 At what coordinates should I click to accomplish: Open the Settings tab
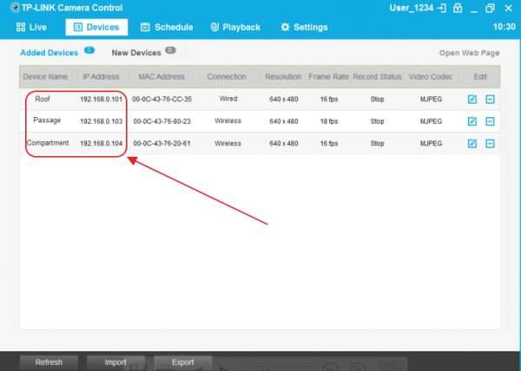[305, 27]
